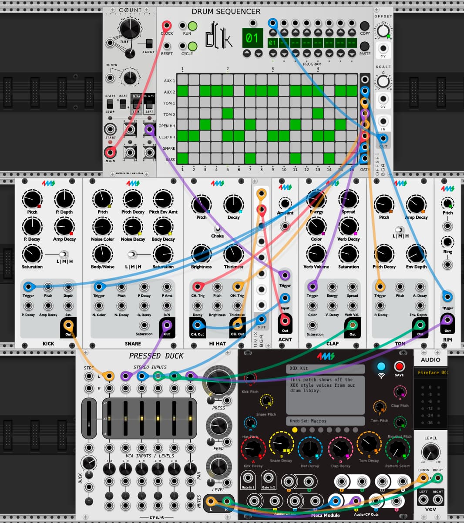Click the AUX 1 gate output jack
This screenshot has width=464, height=523.
[365, 80]
